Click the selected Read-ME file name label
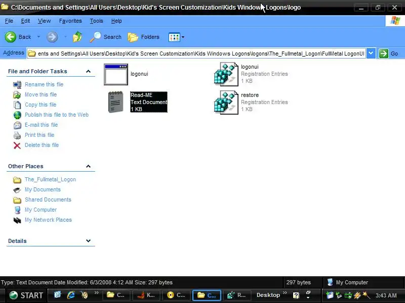 pos(141,95)
